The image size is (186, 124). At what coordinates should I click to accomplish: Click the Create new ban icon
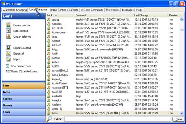coord(8,25)
